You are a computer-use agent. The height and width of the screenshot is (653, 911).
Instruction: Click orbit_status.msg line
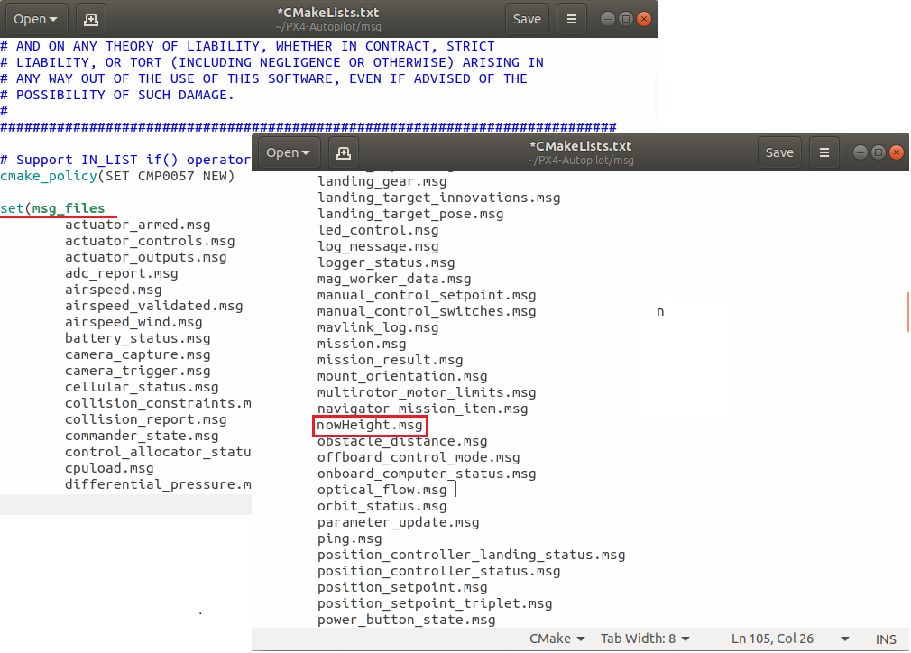[x=382, y=507]
